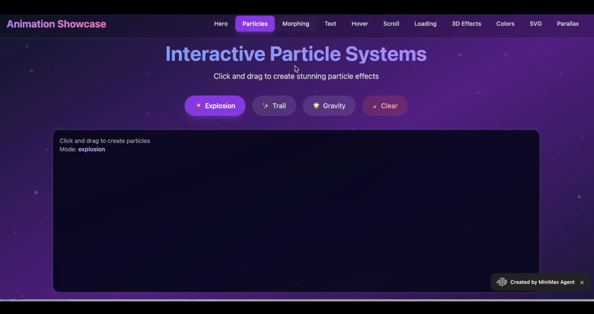Select the Particles nav tab
This screenshot has width=594, height=314.
(x=255, y=24)
